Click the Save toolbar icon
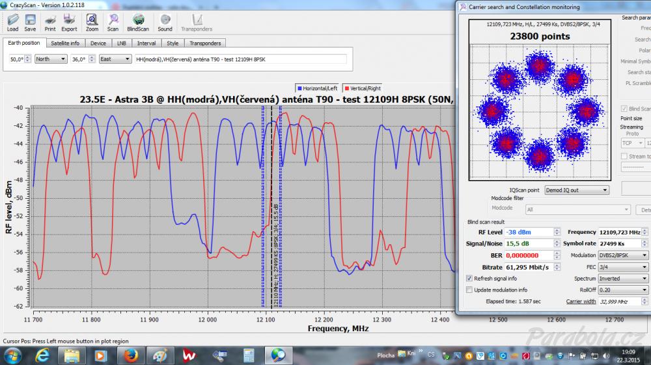Screen dimensions: 651x365 point(30,23)
